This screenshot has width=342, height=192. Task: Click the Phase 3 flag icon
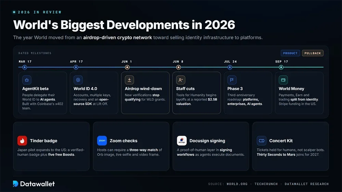pos(232,80)
